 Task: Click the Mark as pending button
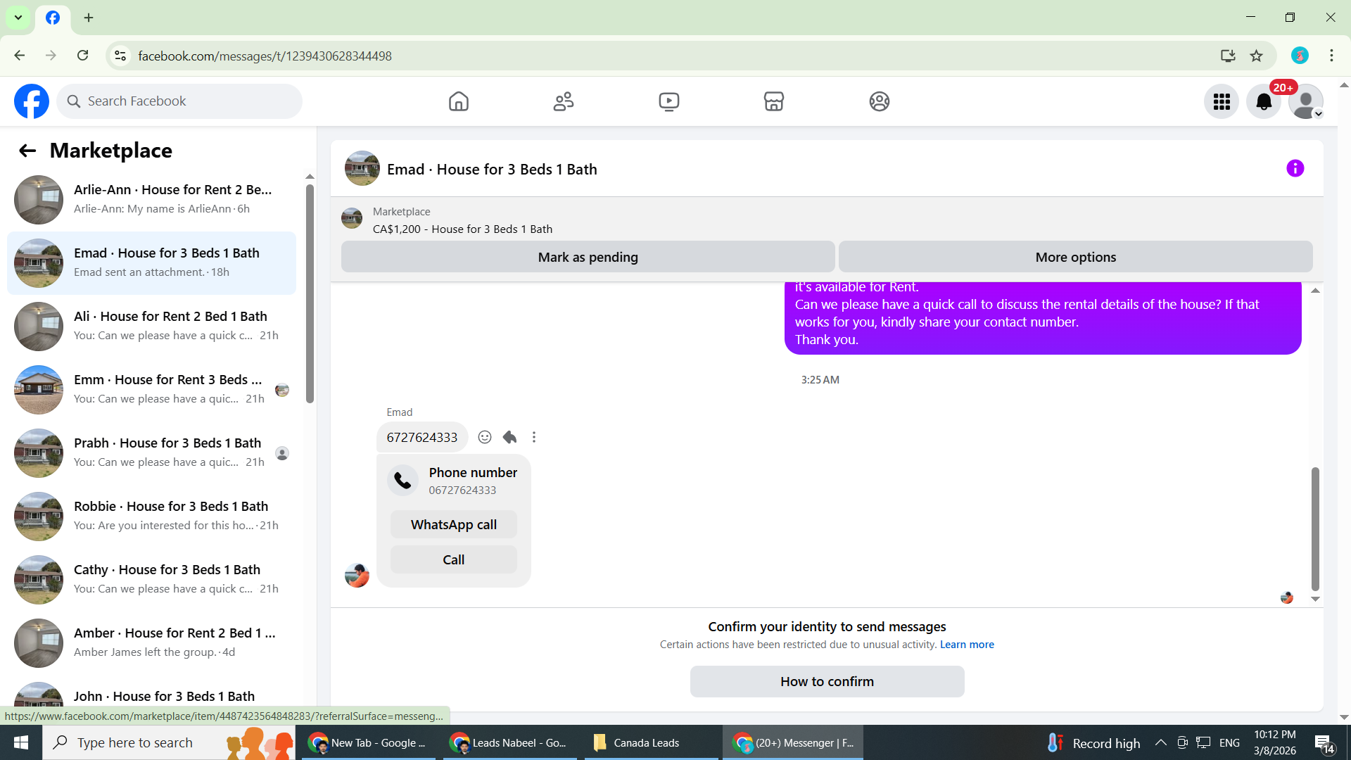(x=588, y=257)
